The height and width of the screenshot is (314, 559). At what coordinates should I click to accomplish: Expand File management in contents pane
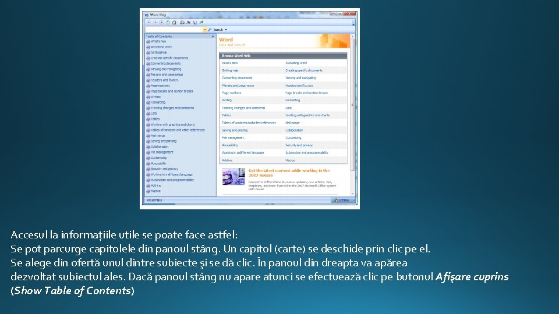click(160, 152)
